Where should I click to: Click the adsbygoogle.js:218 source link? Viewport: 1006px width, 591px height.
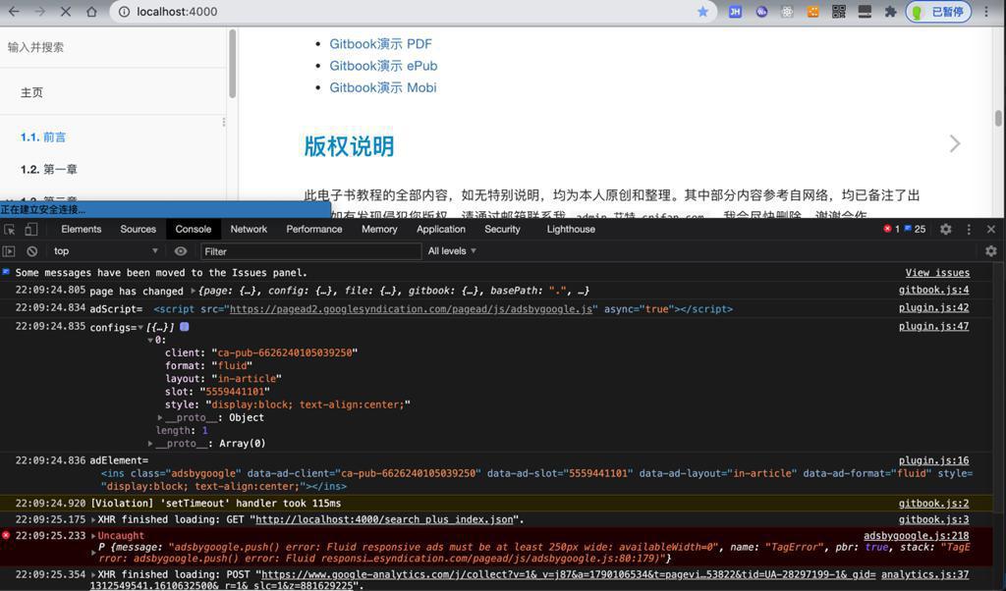pyautogui.click(x=917, y=535)
